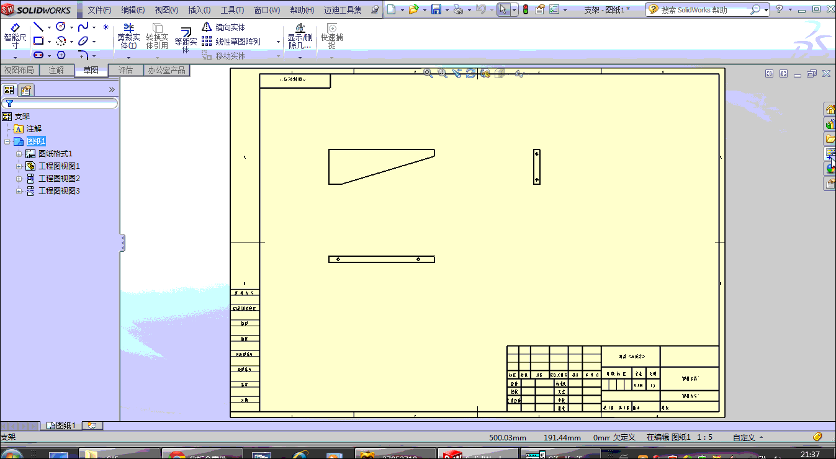The width and height of the screenshot is (836, 459).
Task: Expand the 工程图视图2 tree node
Action: [x=19, y=179]
